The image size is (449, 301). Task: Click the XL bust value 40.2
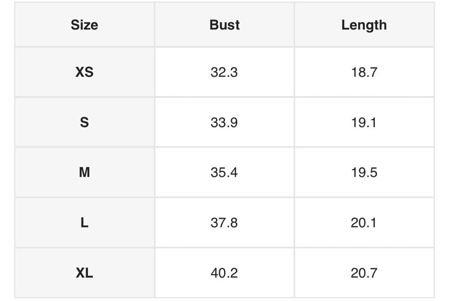[224, 273]
